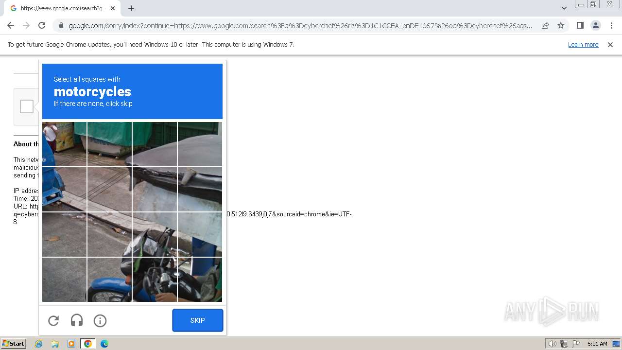Viewport: 622px width, 350px height.
Task: Show desktop via tray corner button
Action: click(616, 344)
